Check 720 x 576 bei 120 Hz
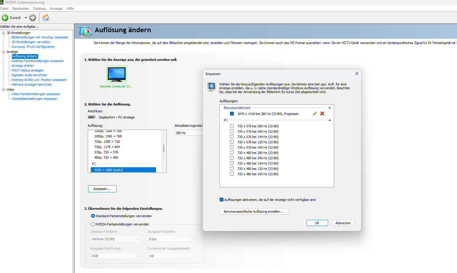This screenshot has height=273, width=457. [x=232, y=142]
